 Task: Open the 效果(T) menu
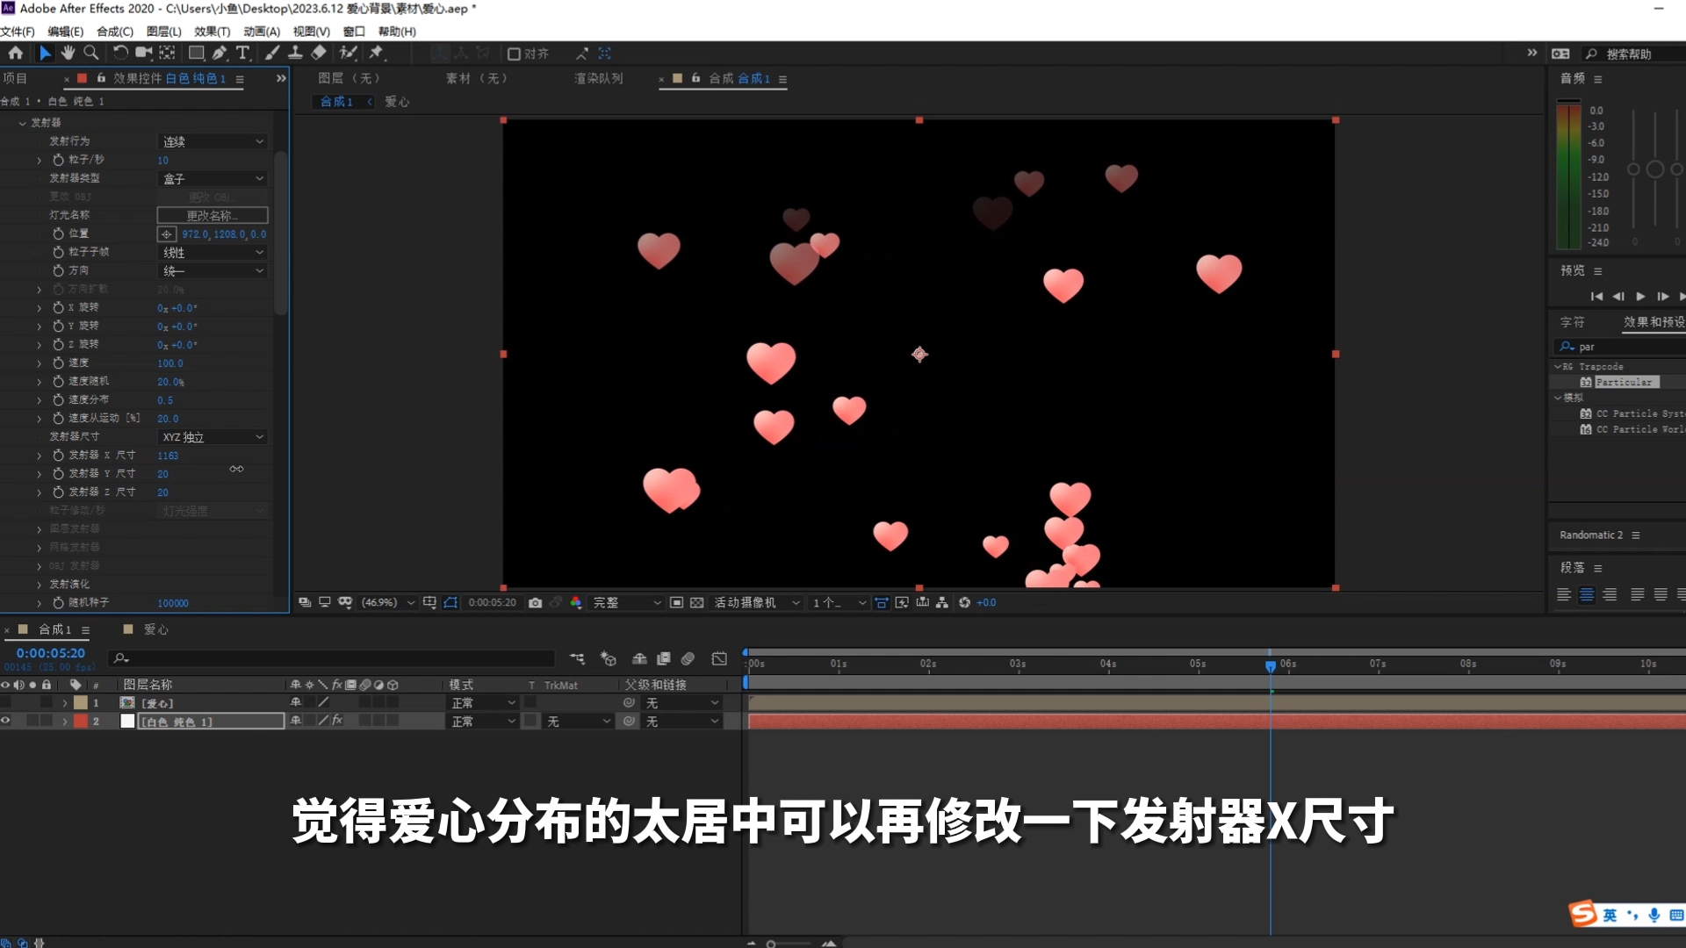tap(211, 31)
